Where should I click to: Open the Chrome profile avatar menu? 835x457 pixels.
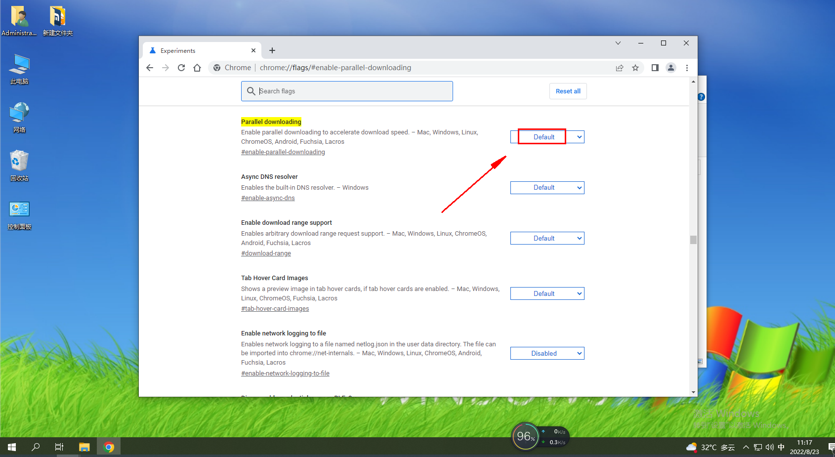[x=670, y=68]
